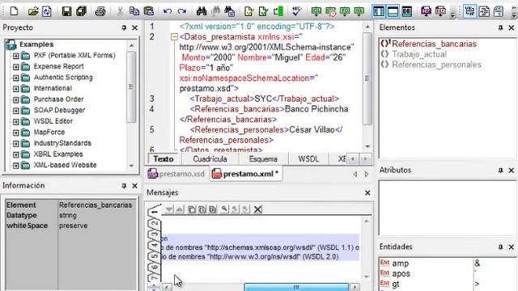This screenshot has width=518, height=291.
Task: Select the XBRL Examples project folder
Action: click(58, 154)
